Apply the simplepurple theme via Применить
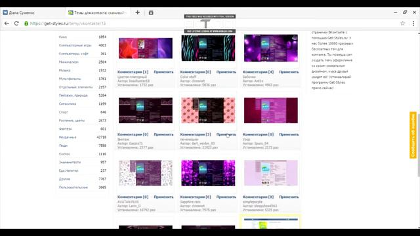The width and height of the screenshot is (420, 236). click(289, 197)
